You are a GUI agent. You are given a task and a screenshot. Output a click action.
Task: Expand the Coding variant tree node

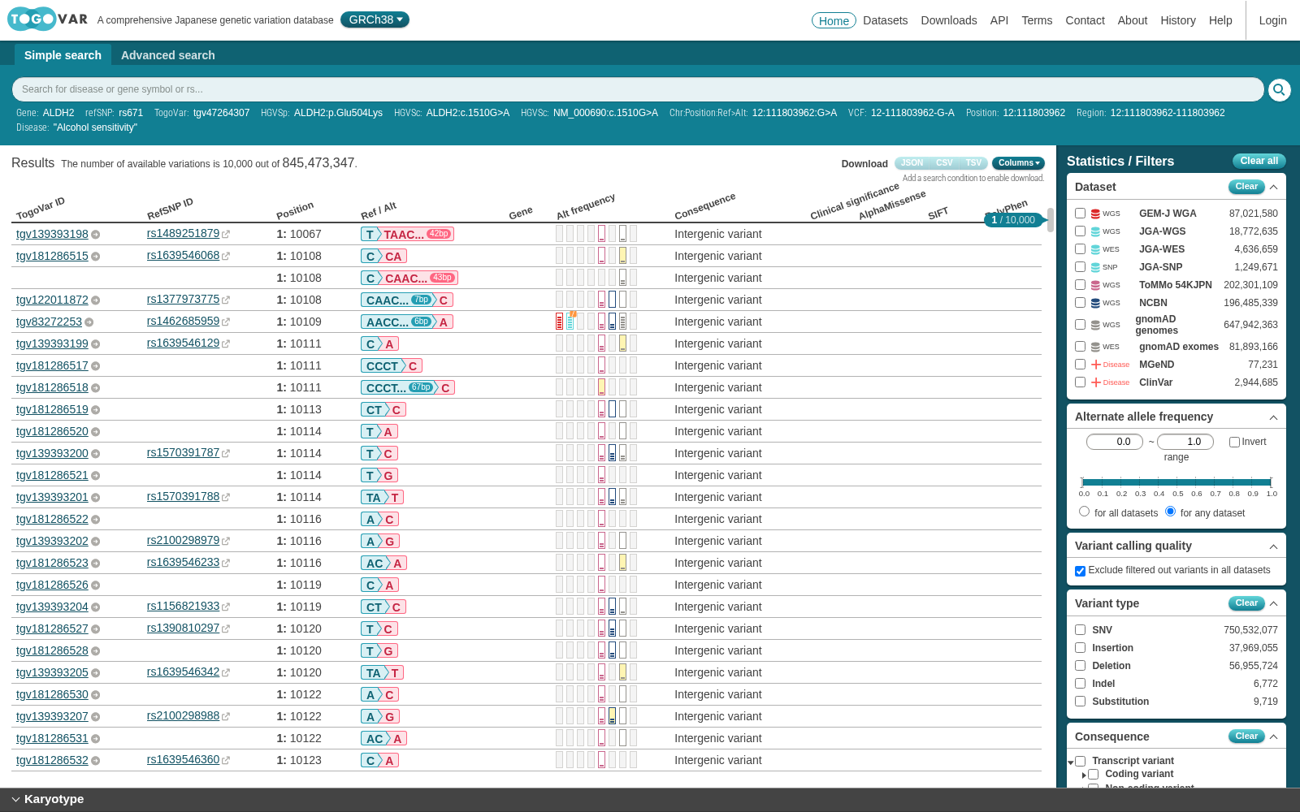[x=1084, y=775]
